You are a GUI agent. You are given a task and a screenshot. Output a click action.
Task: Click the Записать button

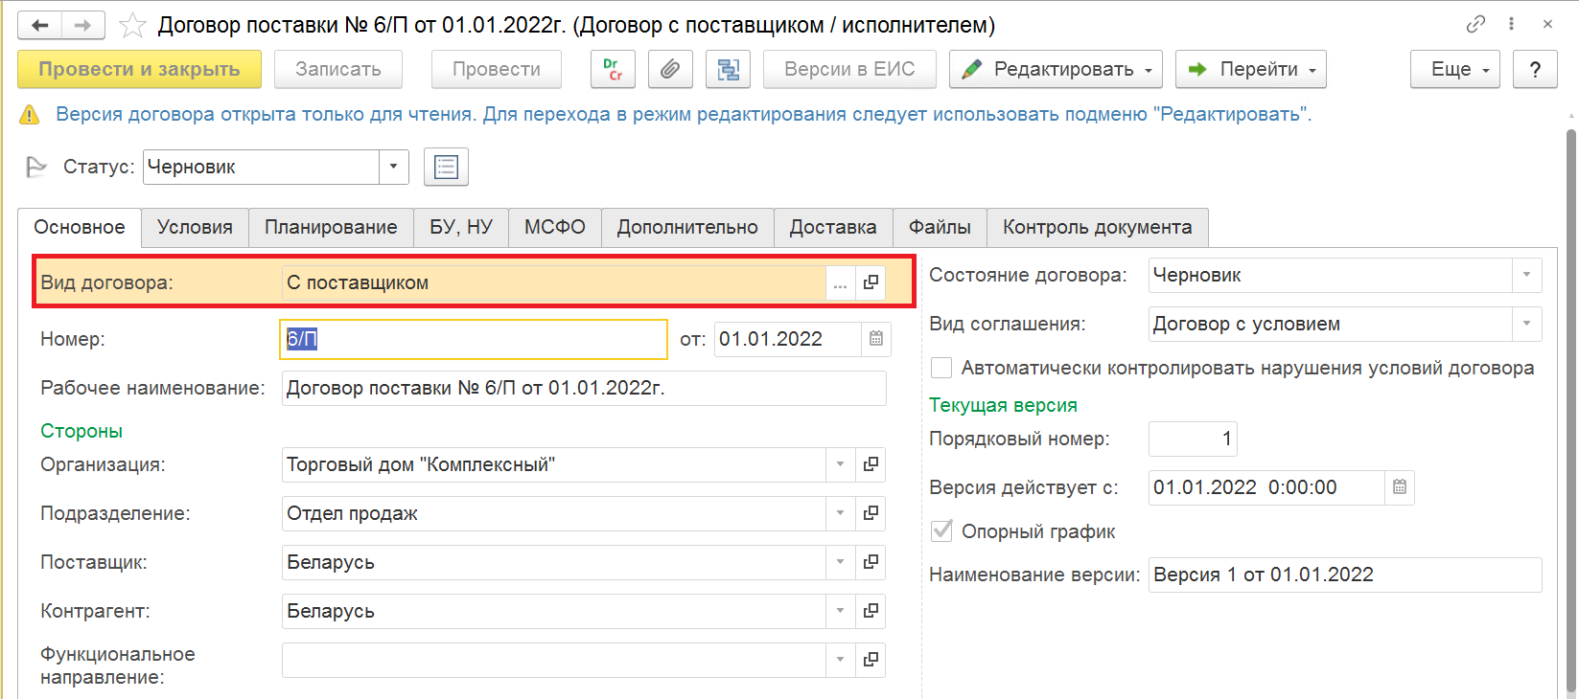(338, 69)
